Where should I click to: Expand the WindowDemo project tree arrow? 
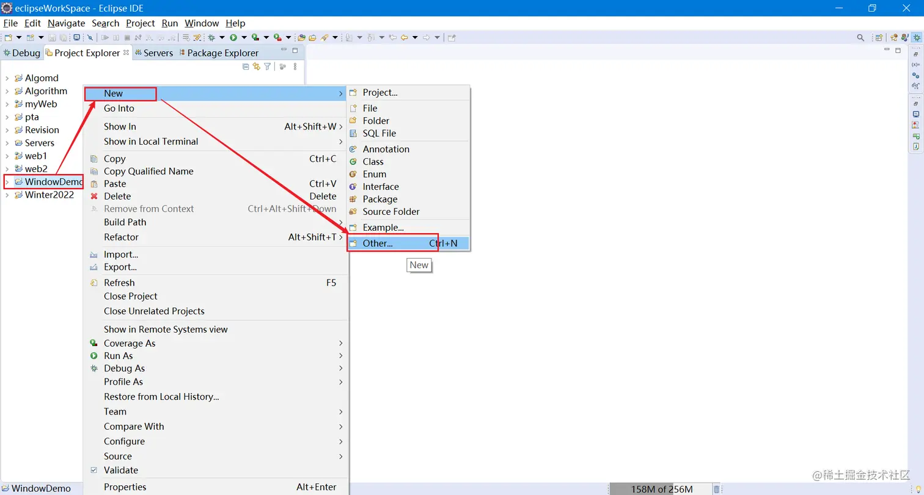(x=7, y=182)
